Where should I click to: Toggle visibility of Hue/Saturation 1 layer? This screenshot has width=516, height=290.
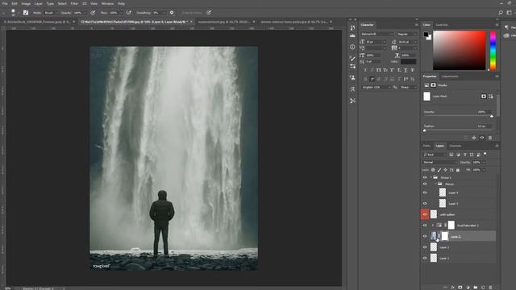[x=425, y=226]
